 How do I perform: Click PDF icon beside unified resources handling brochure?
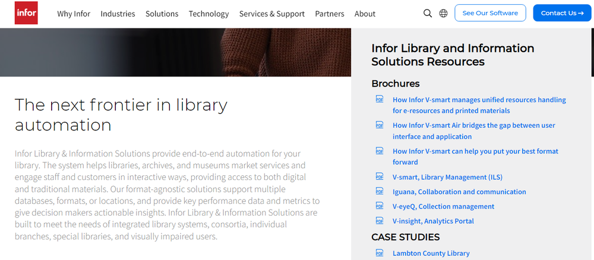click(379, 99)
